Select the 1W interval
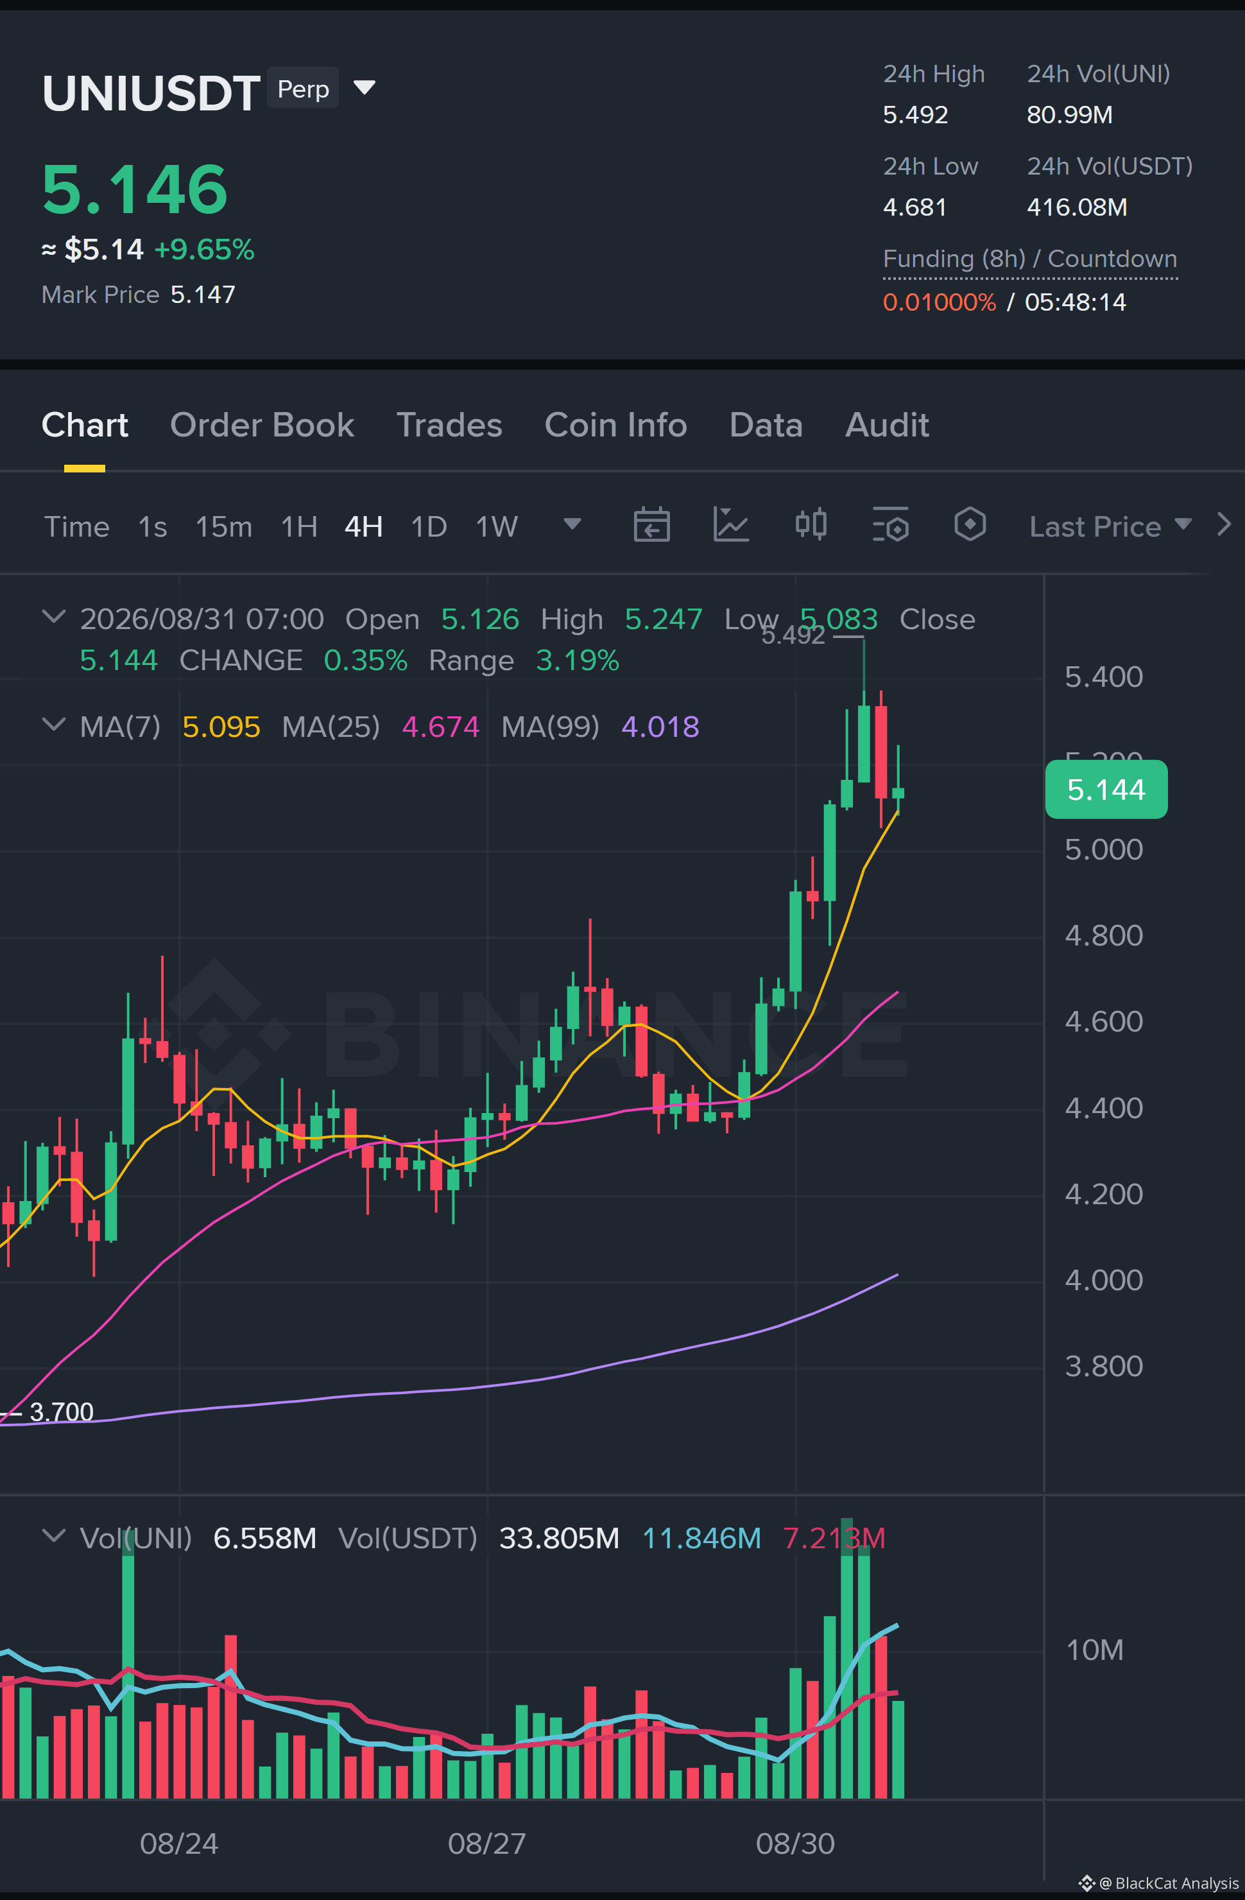Viewport: 1245px width, 1900px height. tap(497, 526)
